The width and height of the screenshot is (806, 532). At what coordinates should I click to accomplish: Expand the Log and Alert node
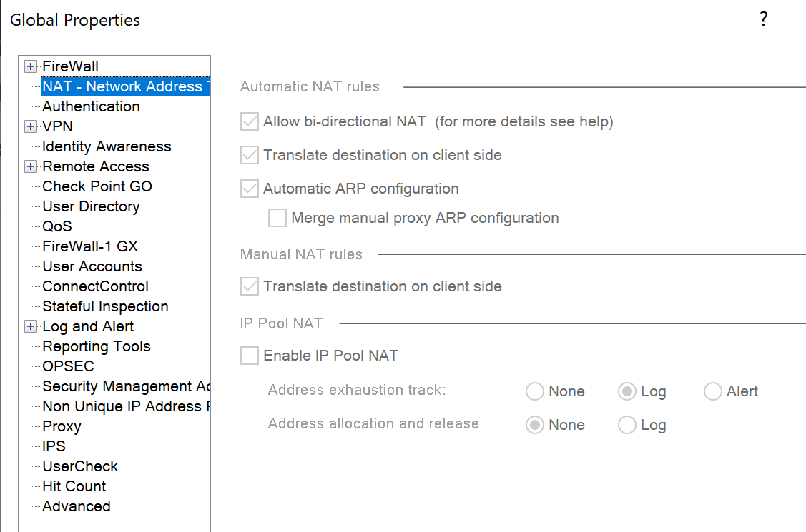(x=31, y=326)
